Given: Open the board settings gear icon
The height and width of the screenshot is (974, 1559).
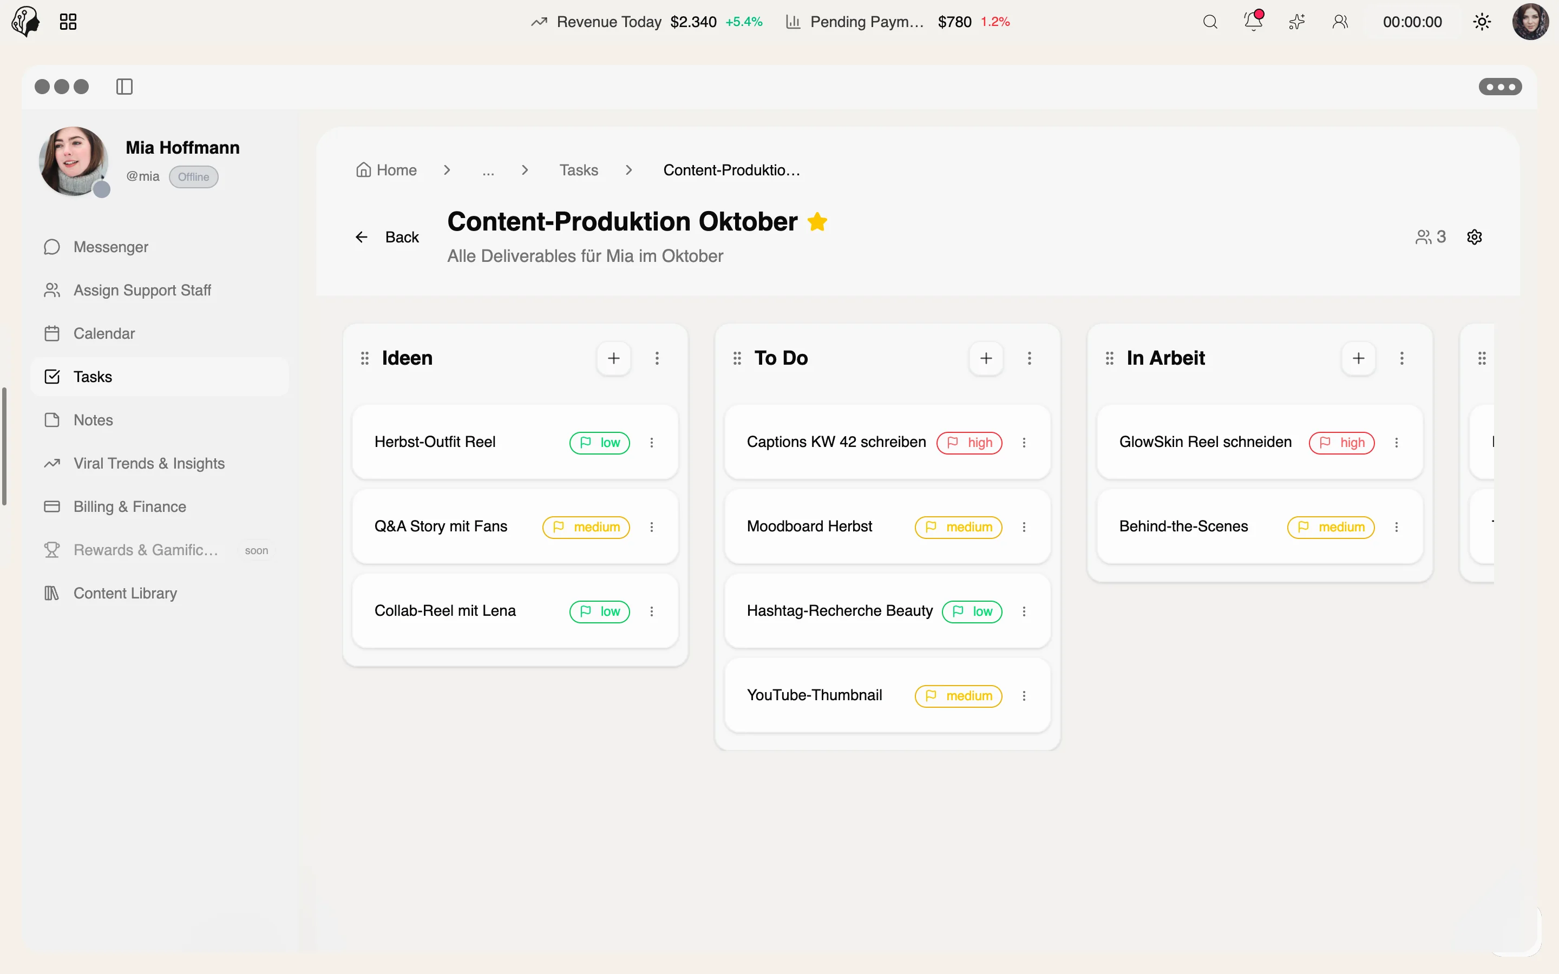Looking at the screenshot, I should tap(1474, 237).
